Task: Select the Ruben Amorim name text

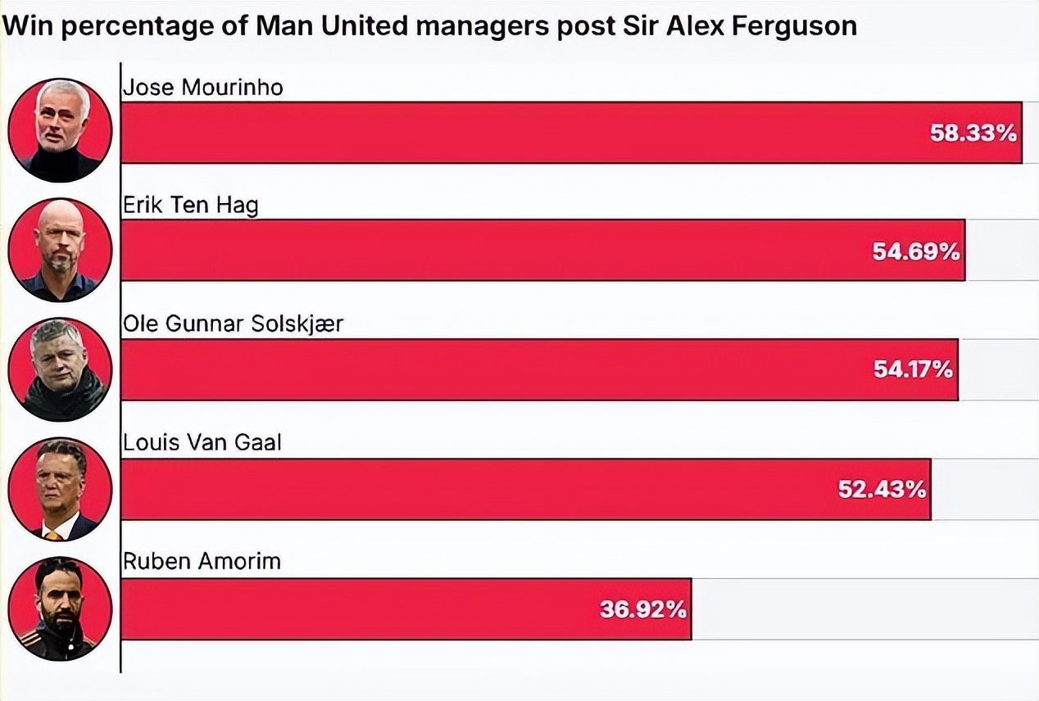Action: (x=202, y=562)
